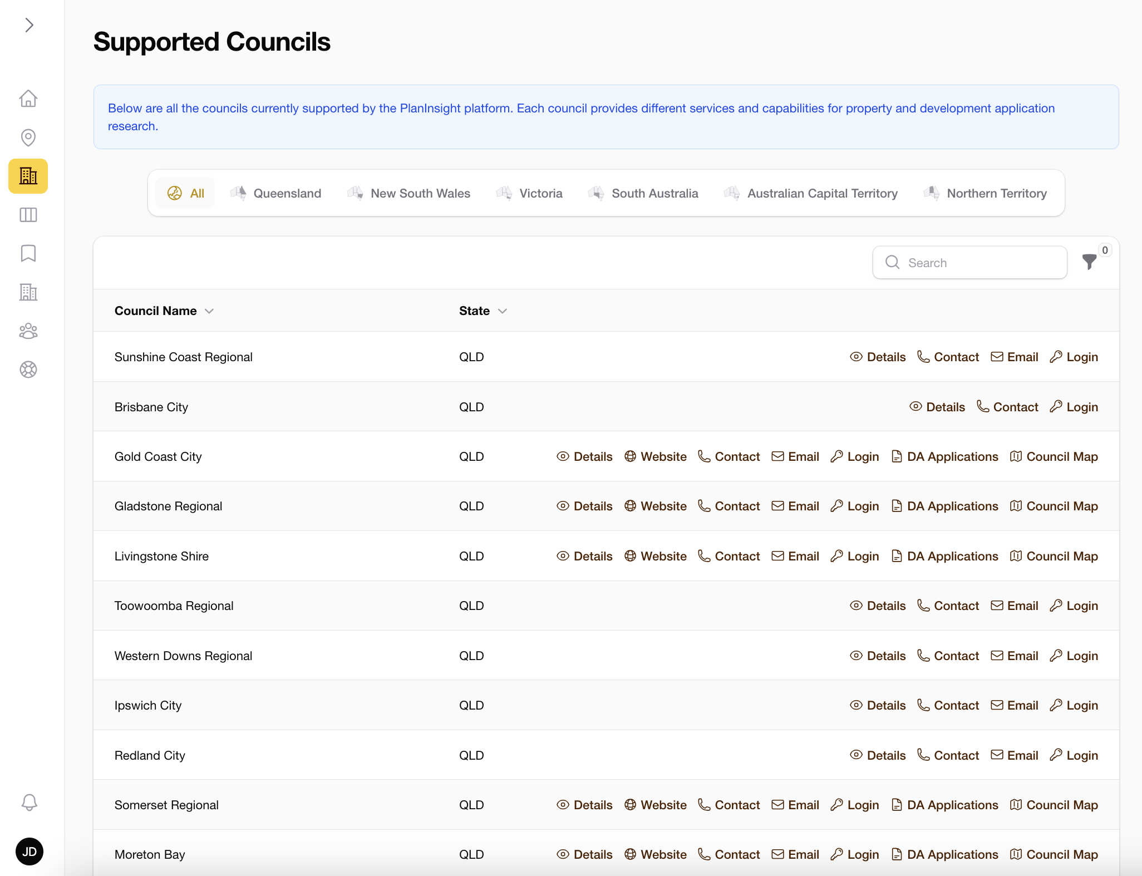Open the Home icon in the sidebar
Screen dimensions: 1142x876
pyautogui.click(x=28, y=99)
